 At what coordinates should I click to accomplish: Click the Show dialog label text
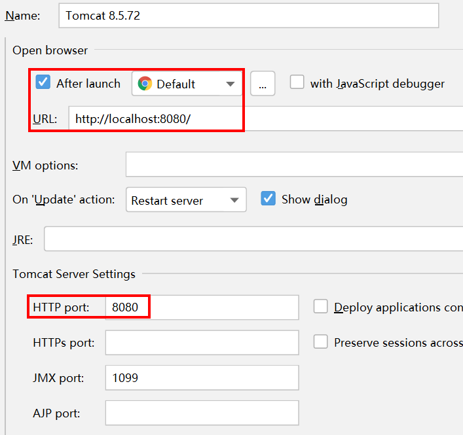pyautogui.click(x=314, y=200)
